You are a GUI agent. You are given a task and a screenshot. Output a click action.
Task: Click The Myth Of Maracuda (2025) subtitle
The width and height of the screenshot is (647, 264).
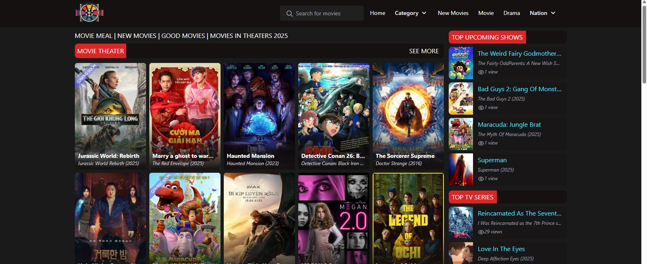pos(509,134)
